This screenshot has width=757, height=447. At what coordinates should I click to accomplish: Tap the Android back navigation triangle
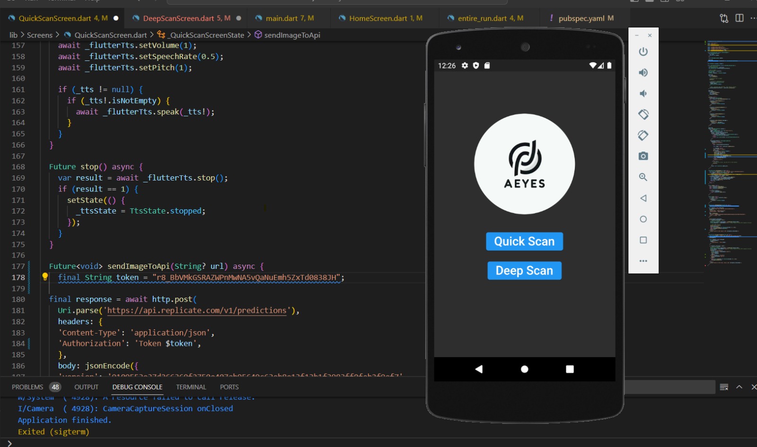point(479,369)
